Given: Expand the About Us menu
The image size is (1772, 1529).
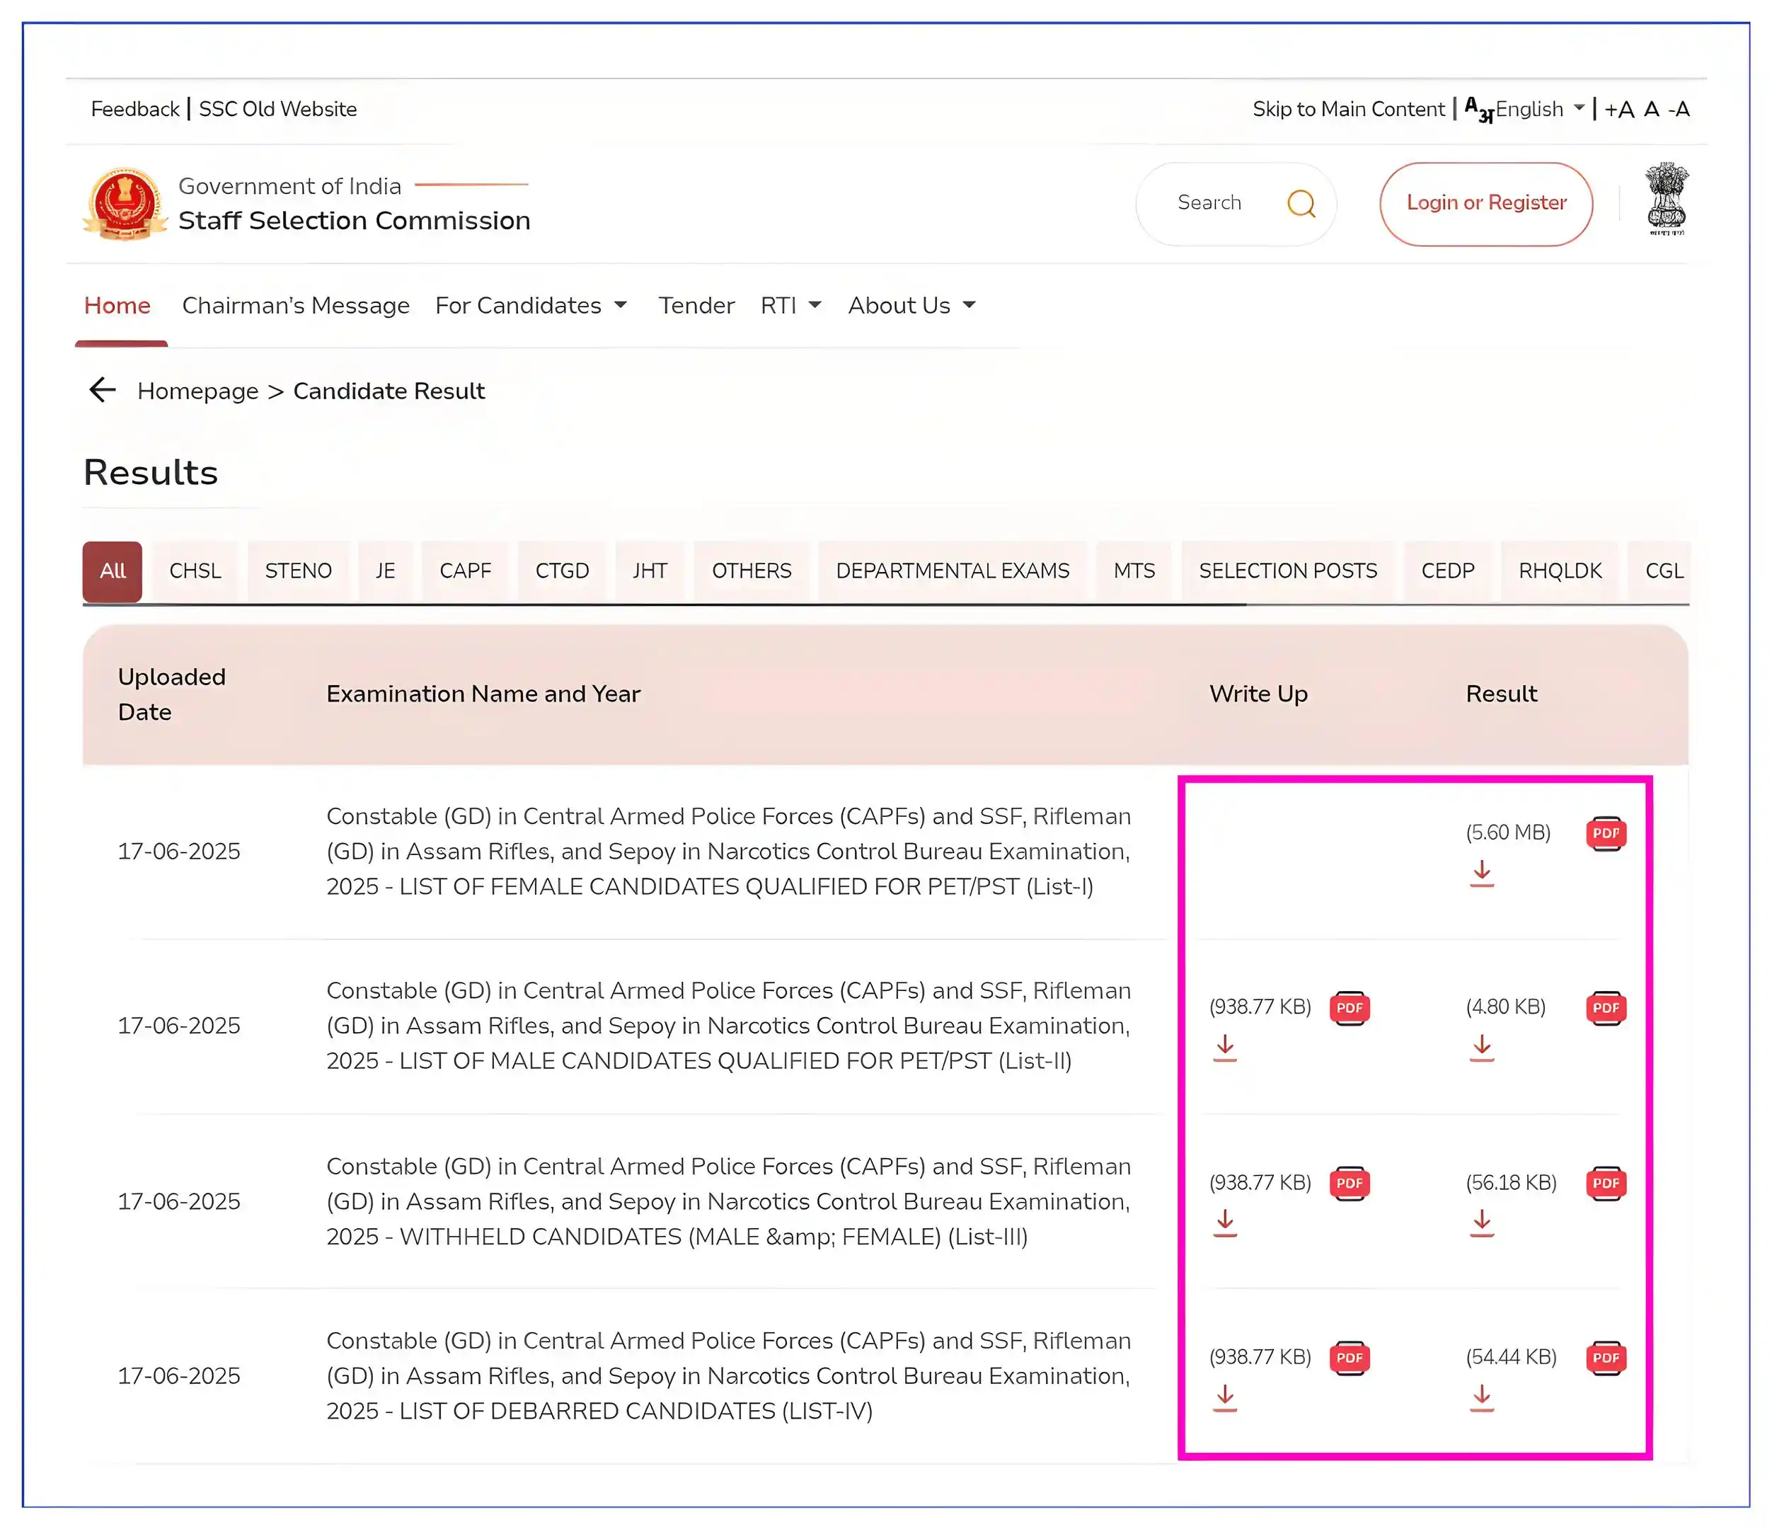Looking at the screenshot, I should 911,306.
